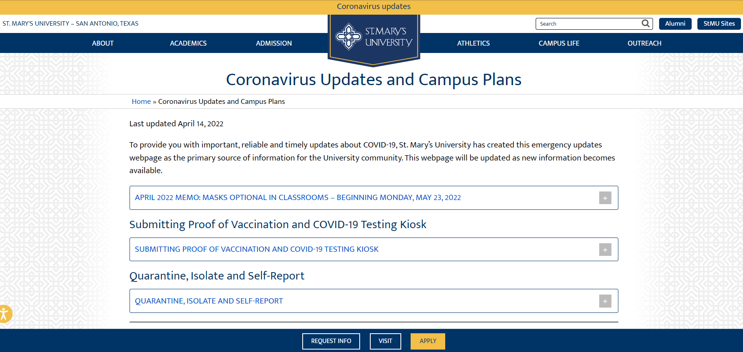The image size is (743, 352).
Task: Open the Outreach menu item
Action: coord(644,43)
